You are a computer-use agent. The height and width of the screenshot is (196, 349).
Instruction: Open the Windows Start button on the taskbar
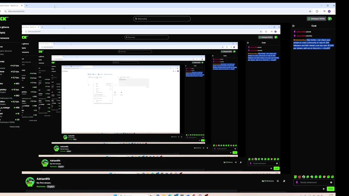pos(115,195)
